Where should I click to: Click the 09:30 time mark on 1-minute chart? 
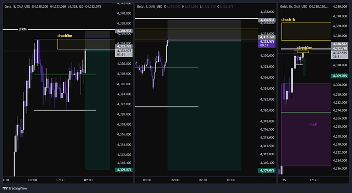click(x=203, y=180)
